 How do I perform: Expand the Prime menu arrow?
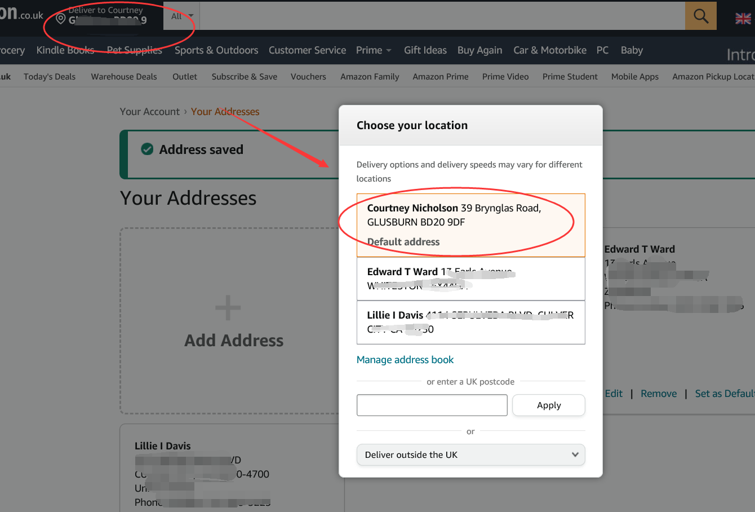pyautogui.click(x=389, y=51)
